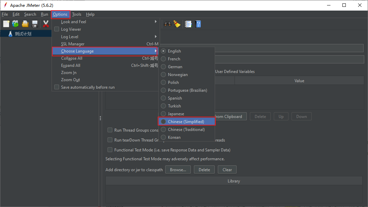Click the Comments input field below Name

pos(289,59)
